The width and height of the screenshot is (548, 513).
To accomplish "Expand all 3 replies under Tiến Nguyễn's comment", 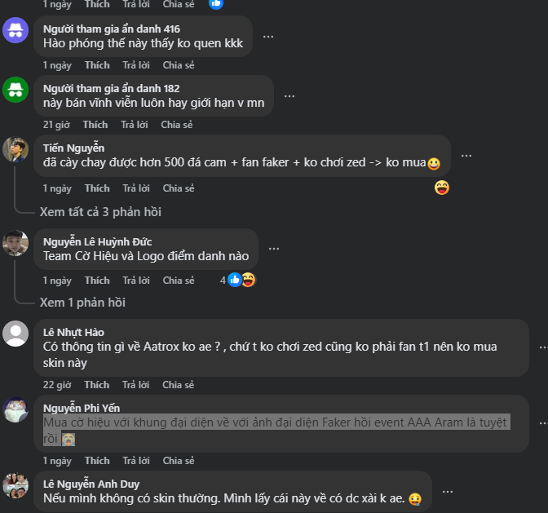I will (100, 212).
